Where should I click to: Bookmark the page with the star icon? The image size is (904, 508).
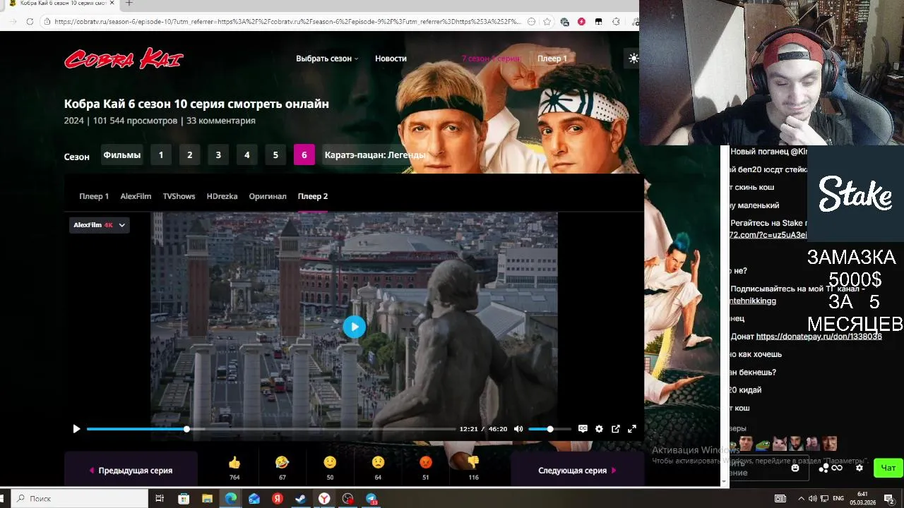pos(547,22)
